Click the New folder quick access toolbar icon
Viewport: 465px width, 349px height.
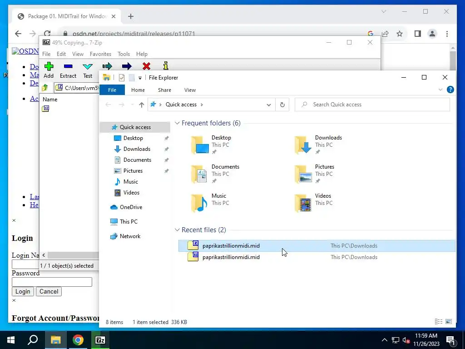click(132, 78)
